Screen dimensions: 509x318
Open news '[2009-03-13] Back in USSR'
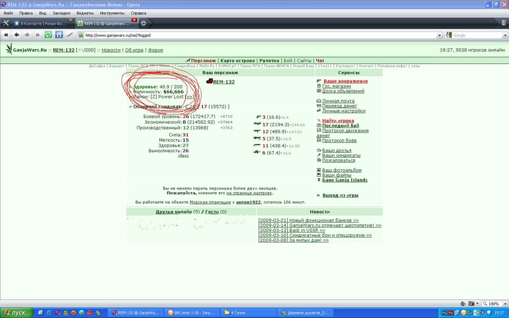pyautogui.click(x=292, y=230)
